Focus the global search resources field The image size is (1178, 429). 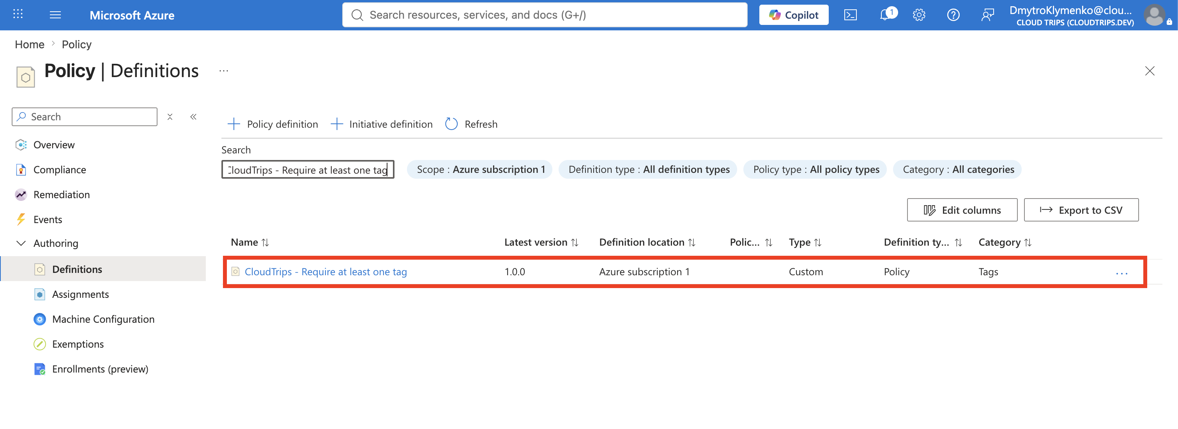tap(544, 15)
